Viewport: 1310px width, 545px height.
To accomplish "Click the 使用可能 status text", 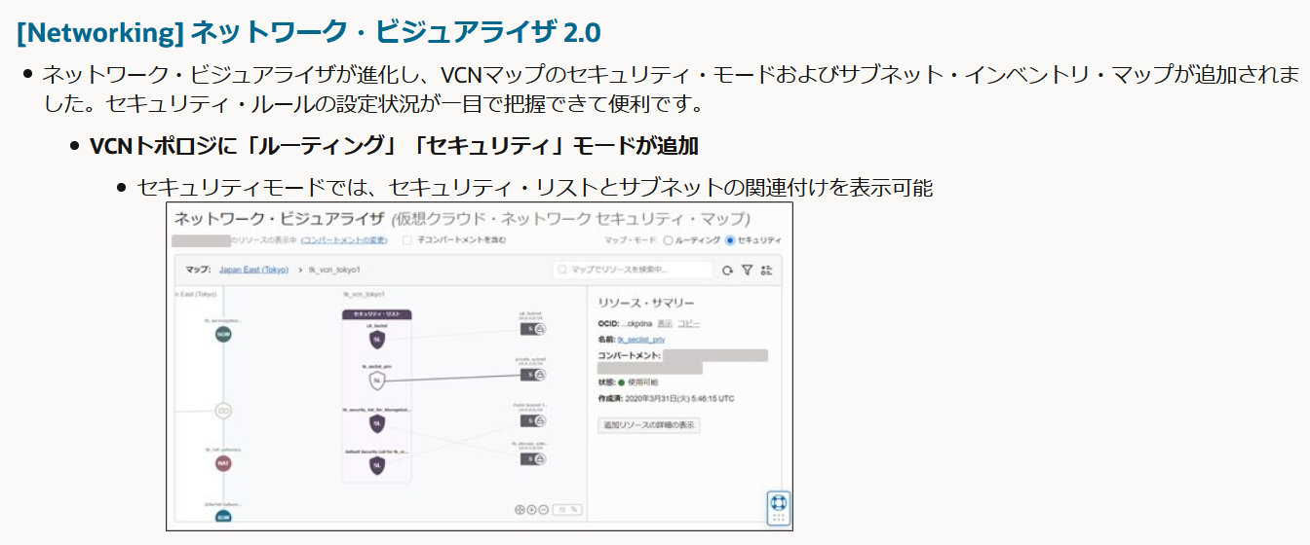I will pyautogui.click(x=644, y=382).
